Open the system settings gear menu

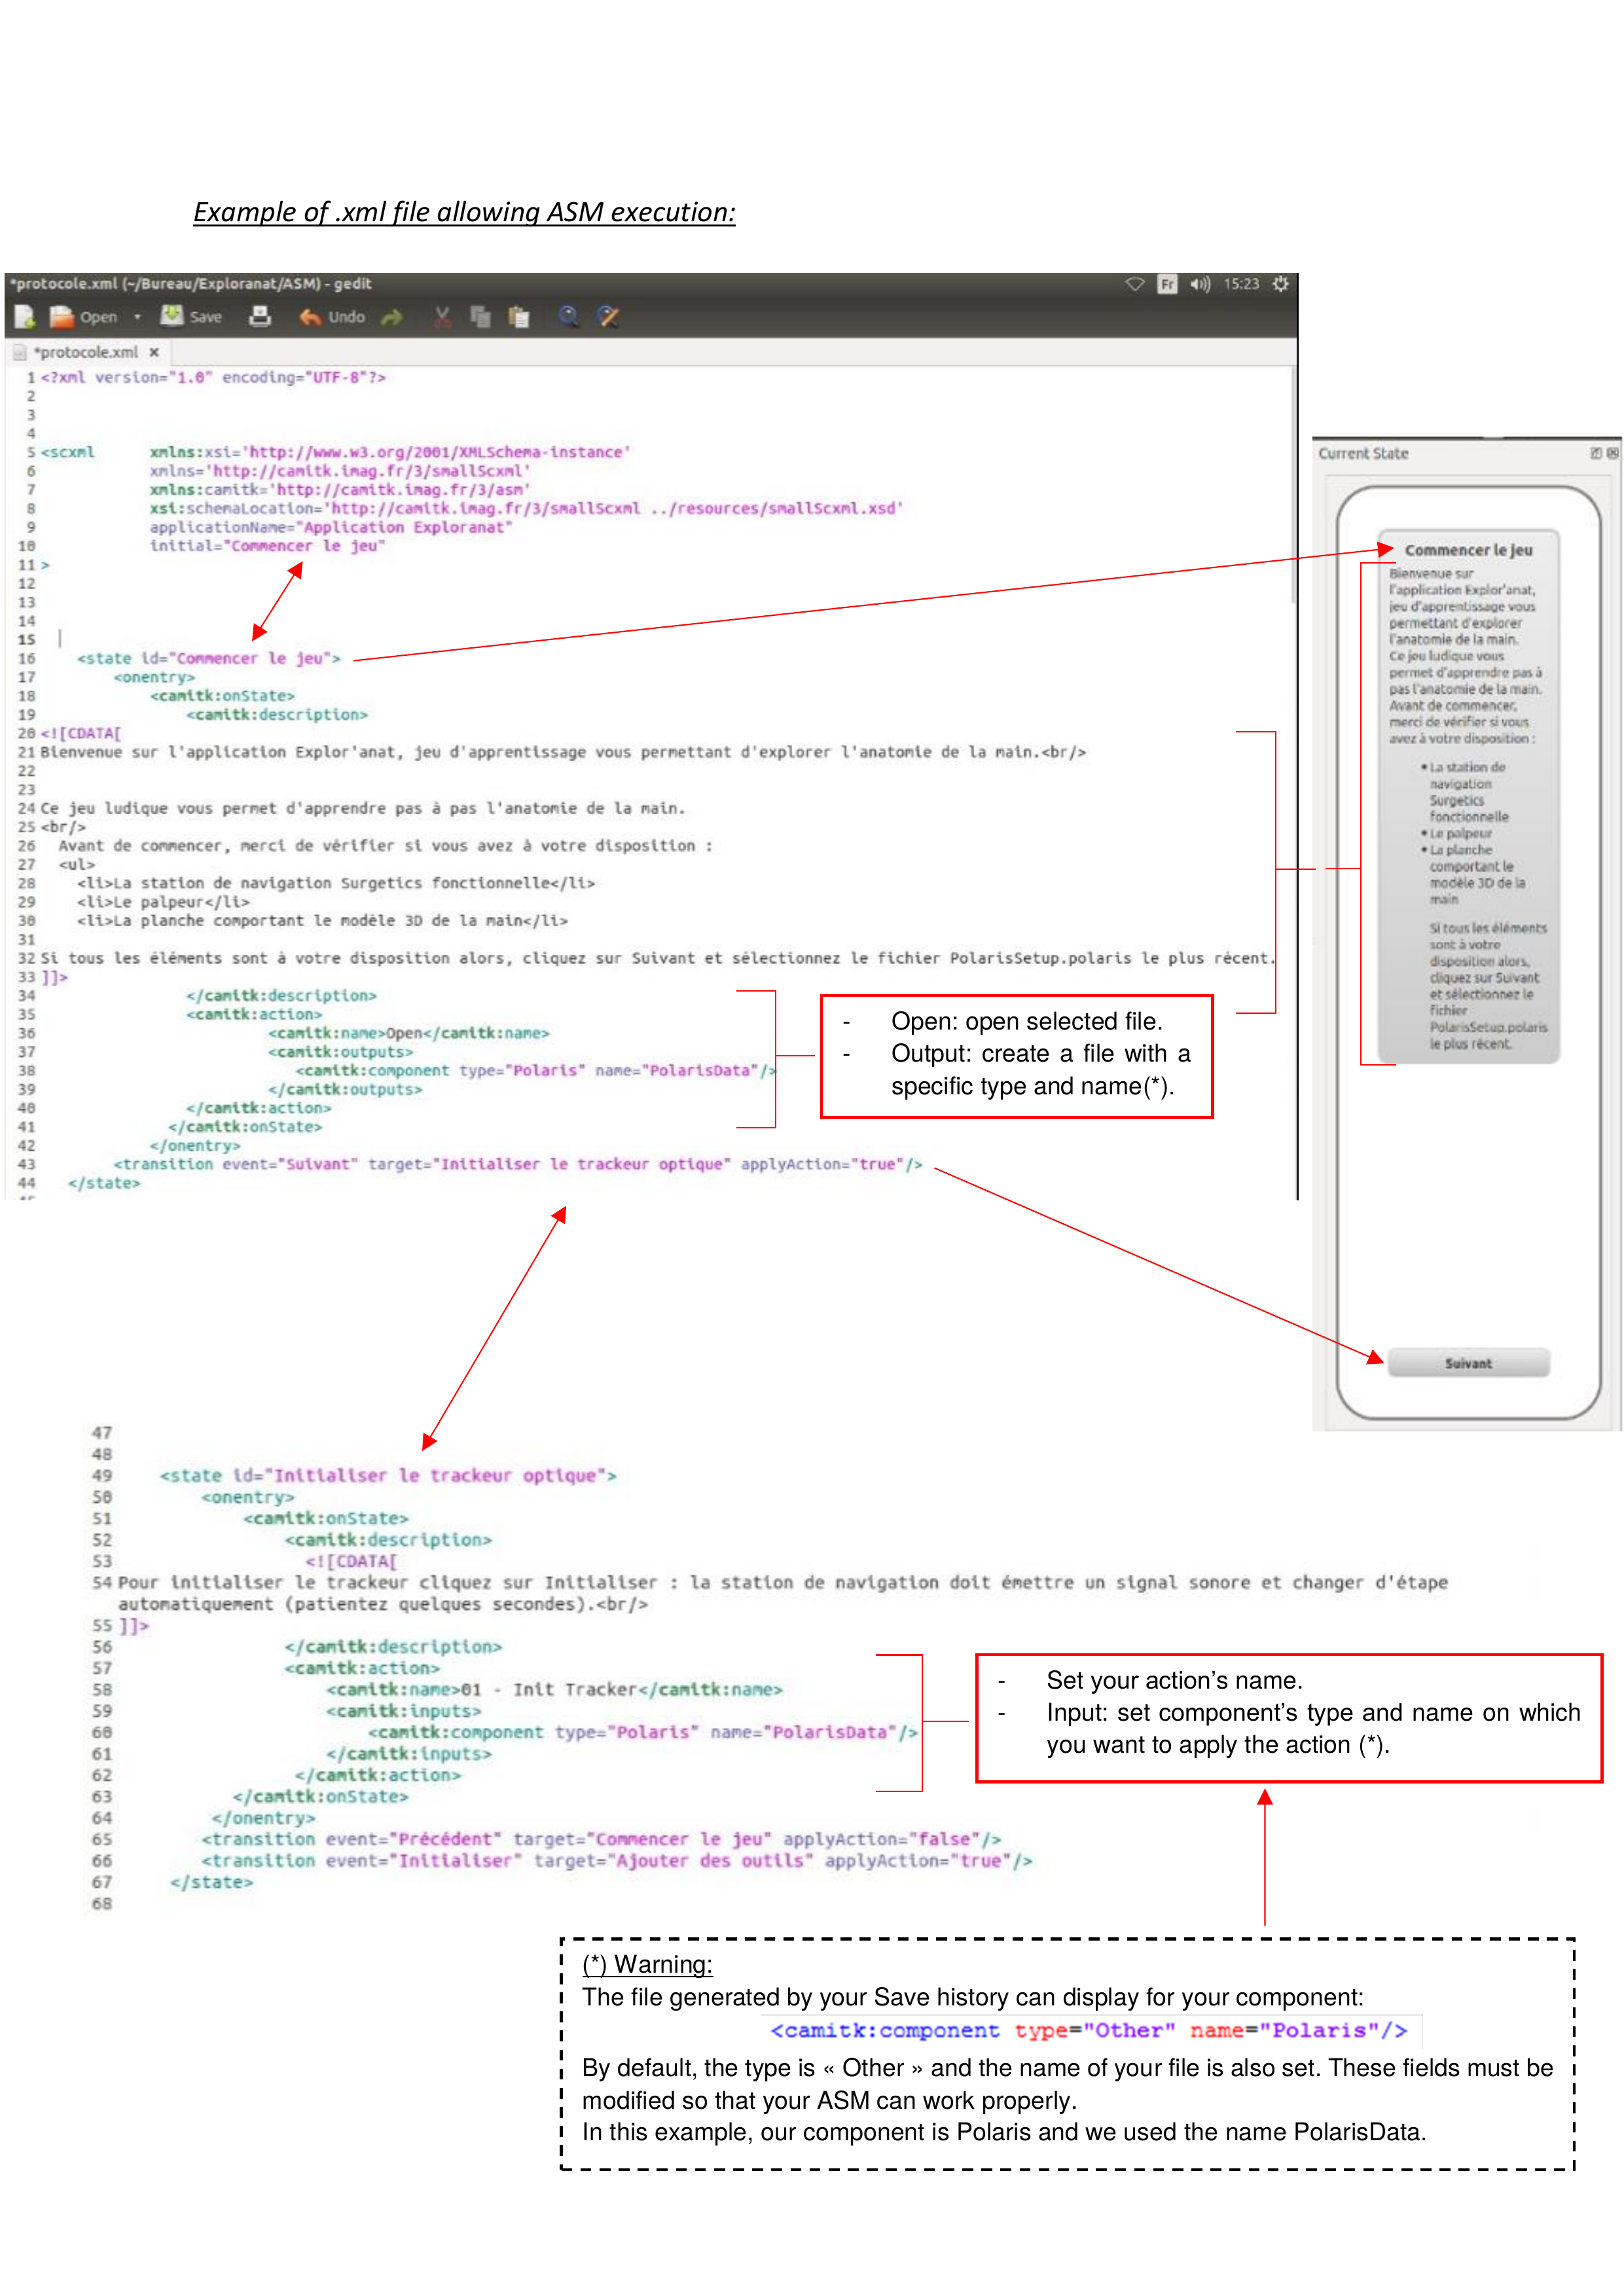(1280, 284)
